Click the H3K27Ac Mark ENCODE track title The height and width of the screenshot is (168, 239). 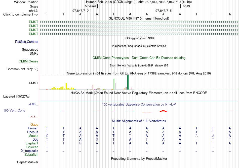click(x=139, y=93)
